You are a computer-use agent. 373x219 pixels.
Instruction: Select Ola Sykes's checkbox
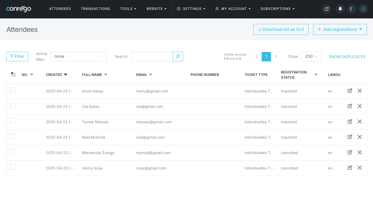click(13, 105)
